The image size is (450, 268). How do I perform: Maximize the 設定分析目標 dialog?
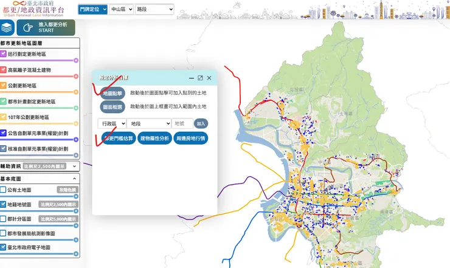click(x=200, y=78)
